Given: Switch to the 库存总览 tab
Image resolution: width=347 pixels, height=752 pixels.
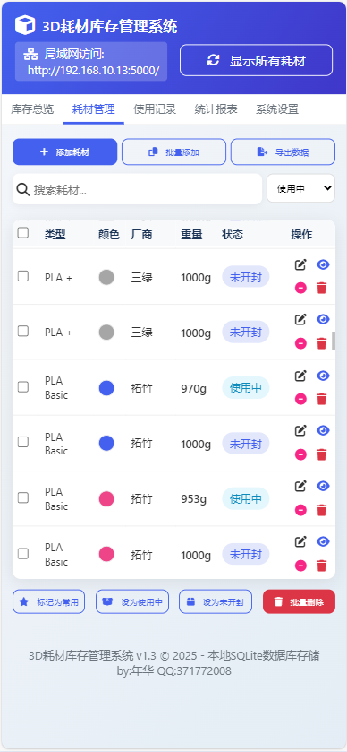Looking at the screenshot, I should pos(32,109).
